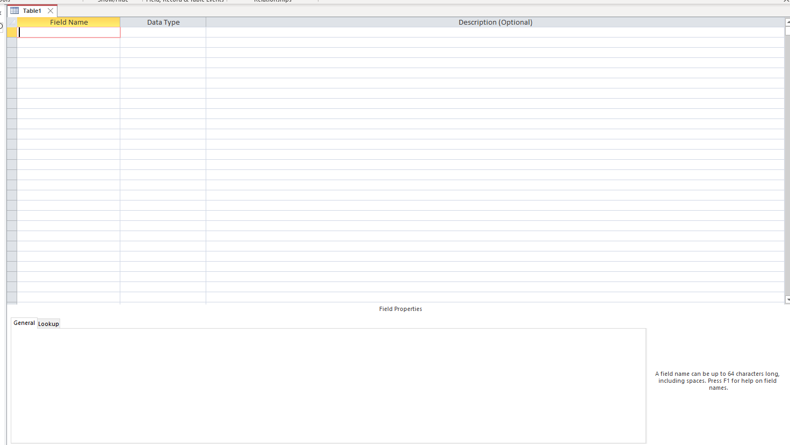This screenshot has height=445, width=790.
Task: Select the Data Type column header
Action: click(x=163, y=22)
